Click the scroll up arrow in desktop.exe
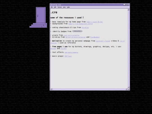The height and width of the screenshot is (114, 152). coord(128,10)
